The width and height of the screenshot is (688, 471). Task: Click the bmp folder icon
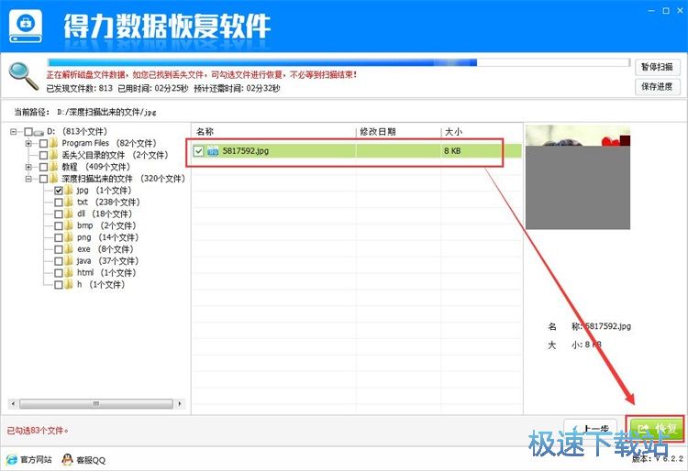pos(69,226)
